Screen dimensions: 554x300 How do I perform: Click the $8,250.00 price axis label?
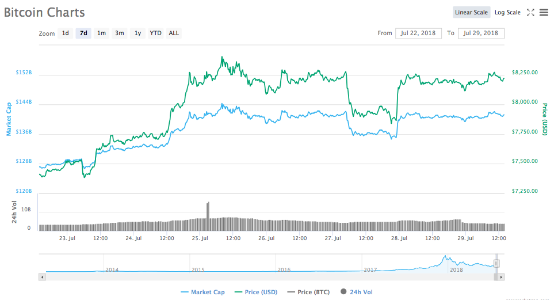pos(525,73)
